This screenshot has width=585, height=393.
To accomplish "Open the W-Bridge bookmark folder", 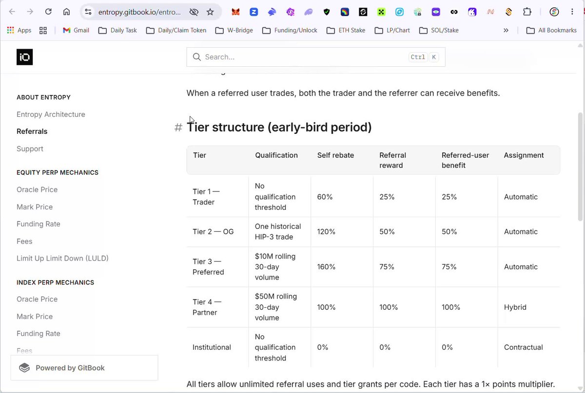I will (234, 30).
